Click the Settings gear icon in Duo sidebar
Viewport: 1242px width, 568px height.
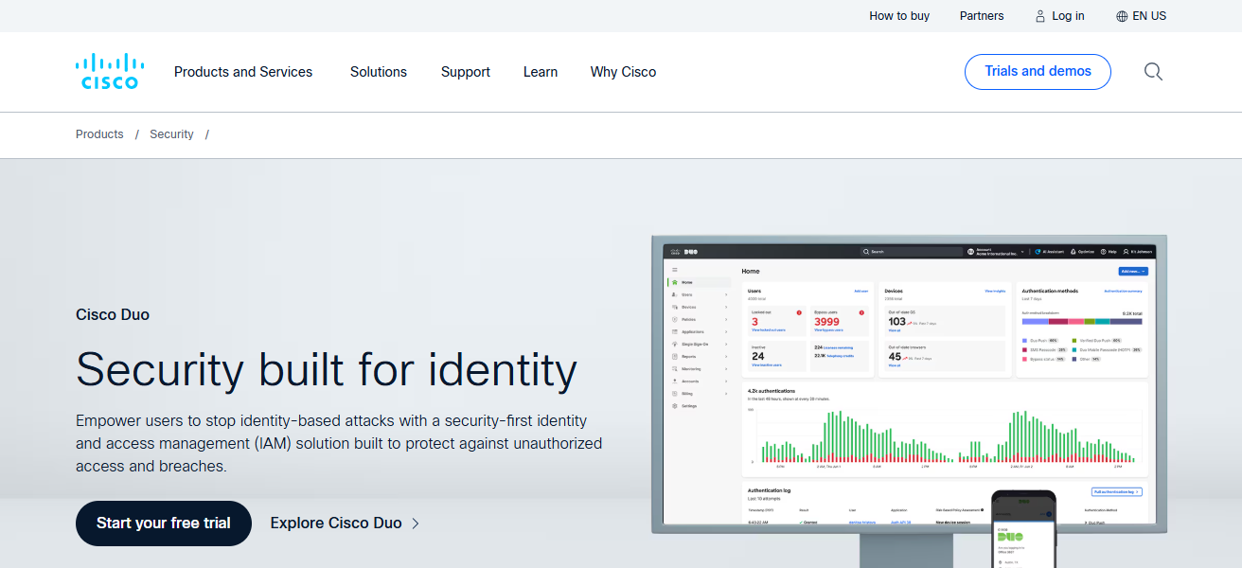pos(674,405)
